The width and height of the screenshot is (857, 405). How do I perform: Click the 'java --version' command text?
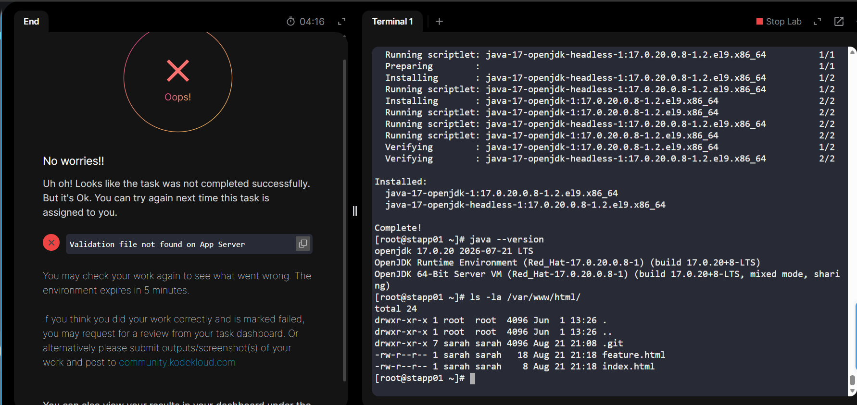[x=507, y=239]
